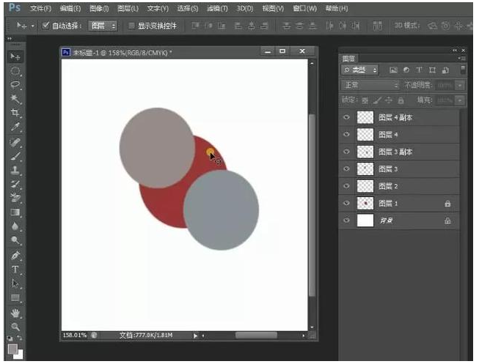
Task: Open the 图像(I) menu
Action: point(99,9)
